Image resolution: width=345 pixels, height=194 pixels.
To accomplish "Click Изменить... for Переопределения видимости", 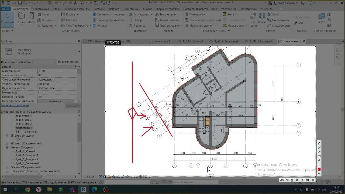I will [x=56, y=101].
